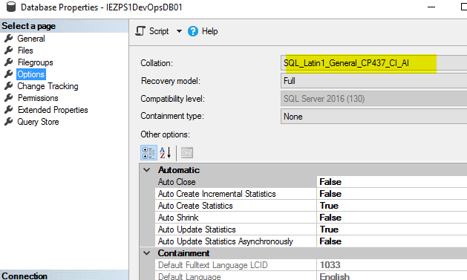This screenshot has height=280, width=467.
Task: Open the Query Store page
Action: click(x=38, y=122)
